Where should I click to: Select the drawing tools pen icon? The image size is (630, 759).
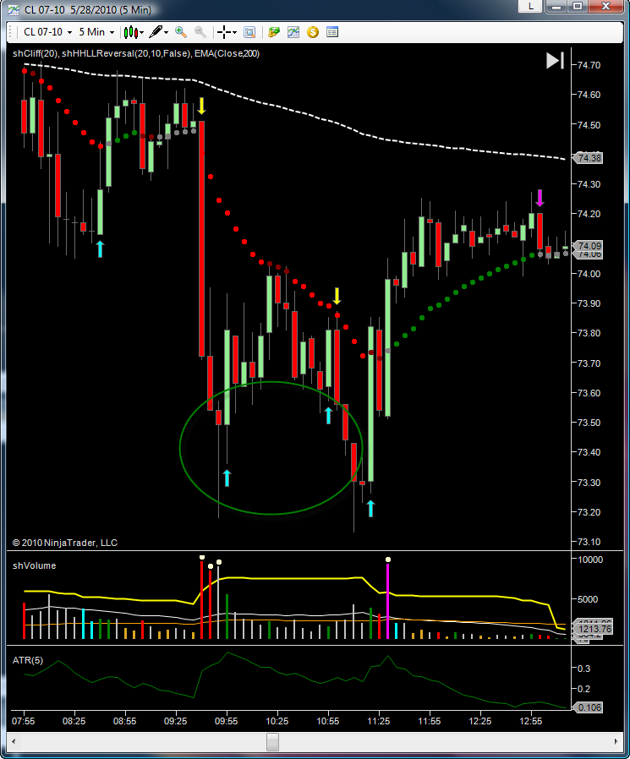[x=156, y=32]
